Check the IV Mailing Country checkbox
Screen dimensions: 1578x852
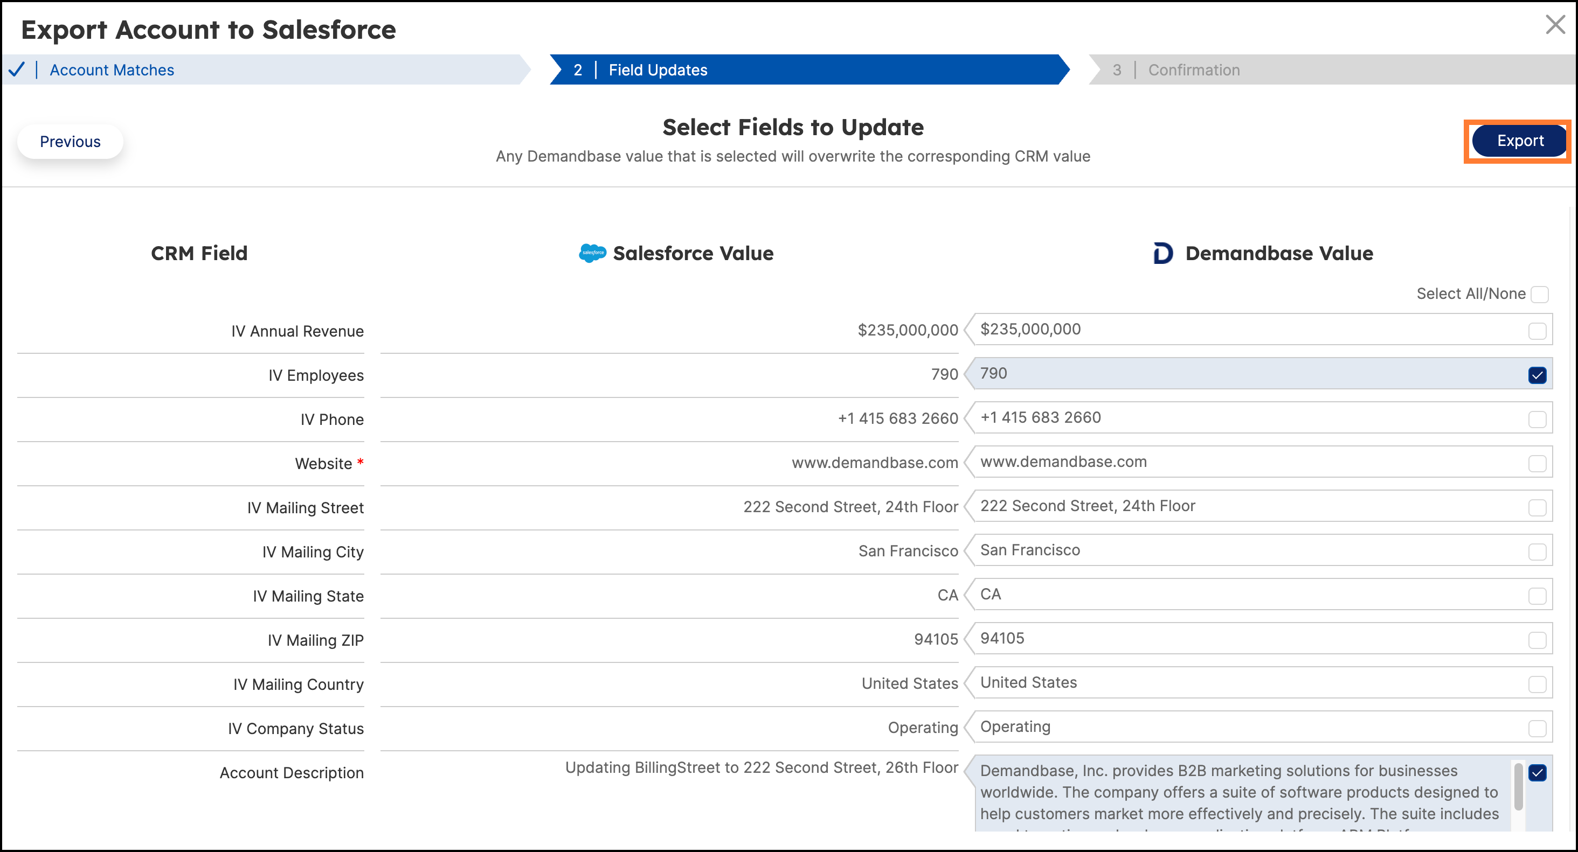pos(1538,685)
